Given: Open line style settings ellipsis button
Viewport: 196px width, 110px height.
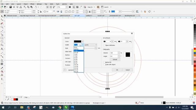Looking at the screenshot, I should 99,48.
